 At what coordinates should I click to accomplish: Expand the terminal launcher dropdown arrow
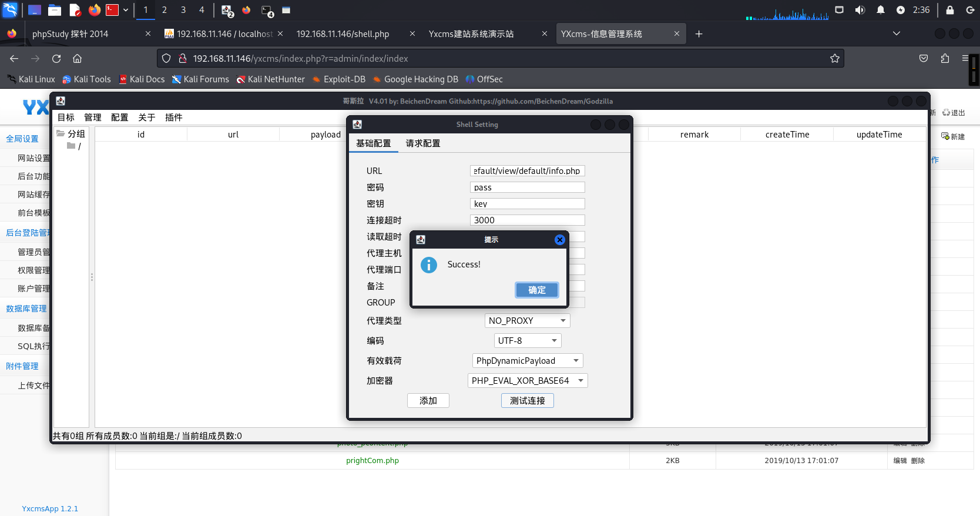coord(126,10)
